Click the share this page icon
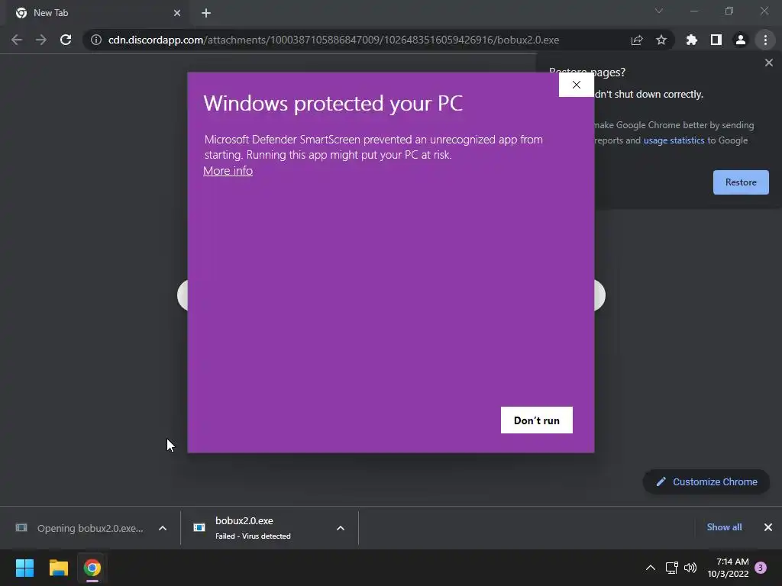The width and height of the screenshot is (782, 586). pos(637,40)
